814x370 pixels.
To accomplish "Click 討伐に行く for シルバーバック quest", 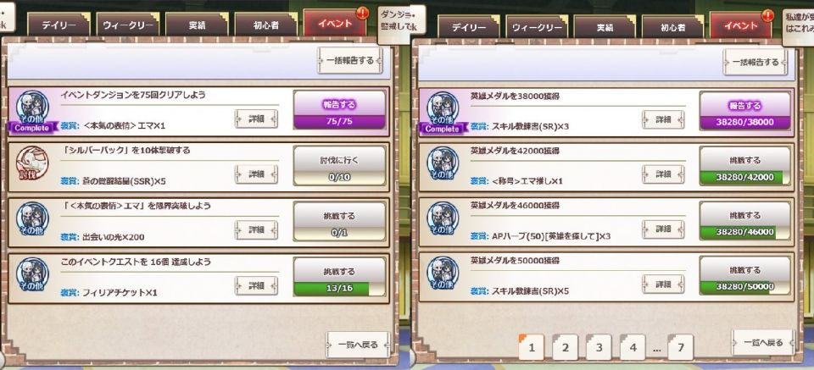I will pyautogui.click(x=339, y=160).
